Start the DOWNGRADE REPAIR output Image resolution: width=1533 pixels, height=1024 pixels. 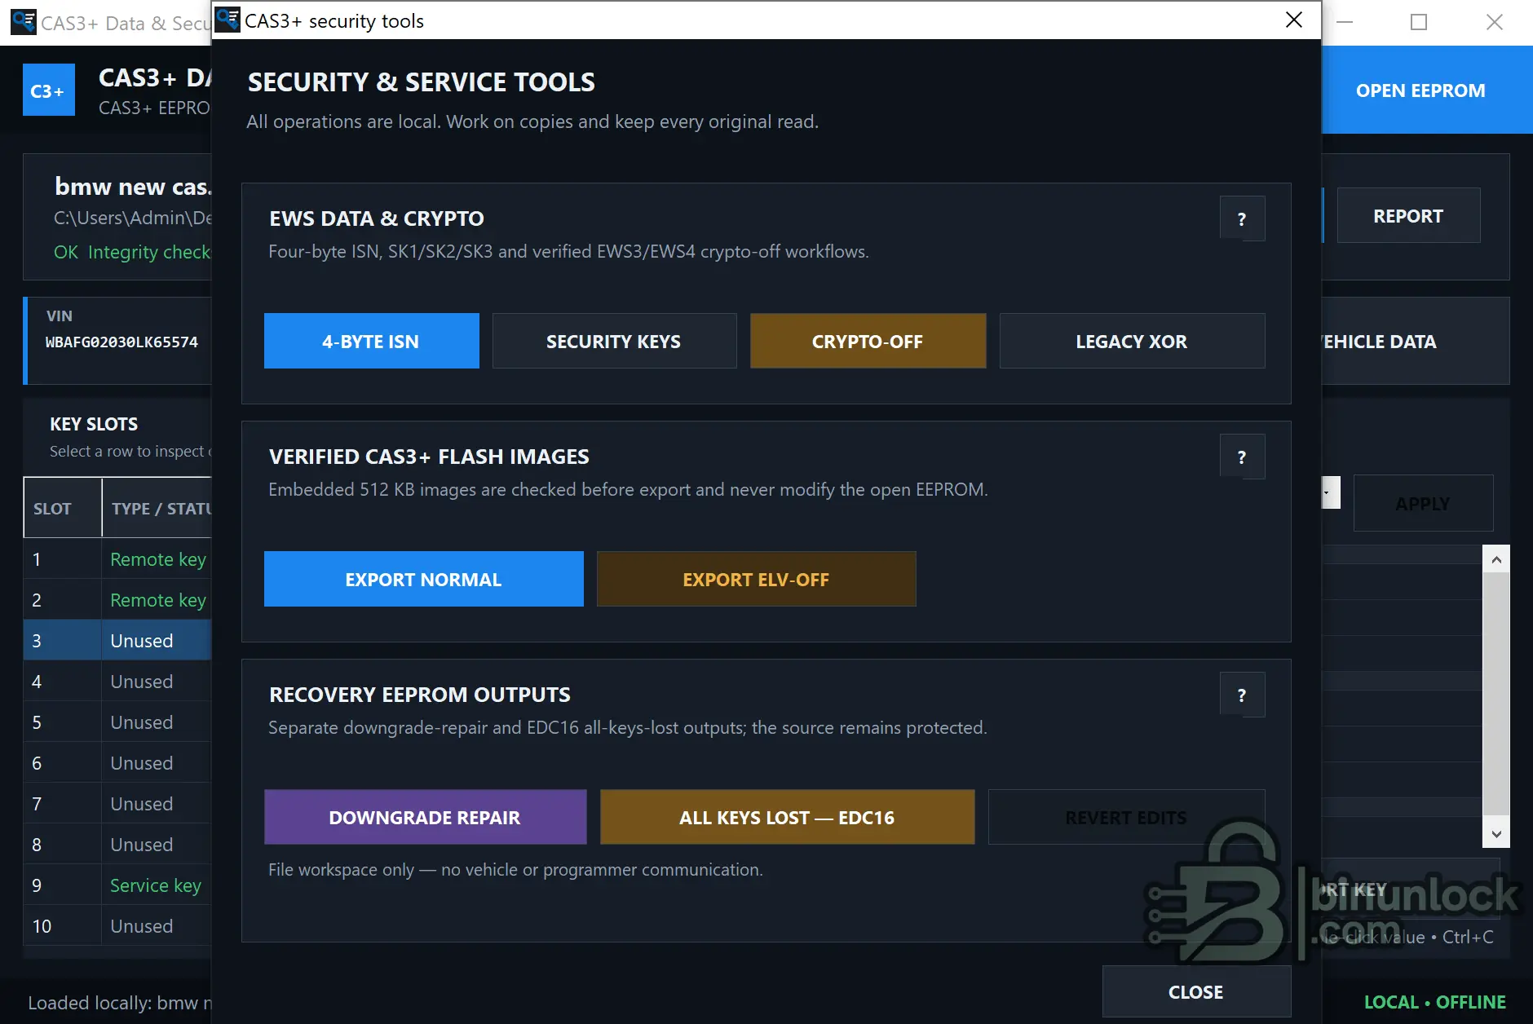coord(426,817)
